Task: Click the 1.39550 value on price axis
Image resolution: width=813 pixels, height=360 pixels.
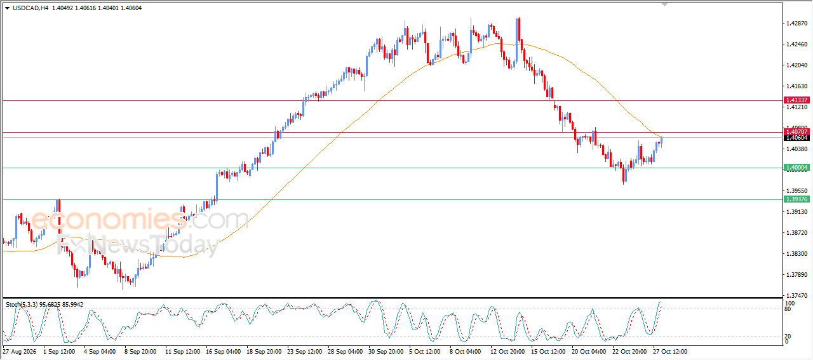Action: tap(796, 191)
